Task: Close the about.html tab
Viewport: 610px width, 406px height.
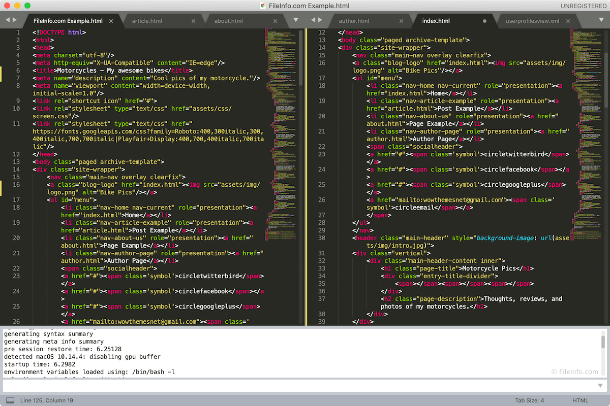Action: [x=276, y=21]
